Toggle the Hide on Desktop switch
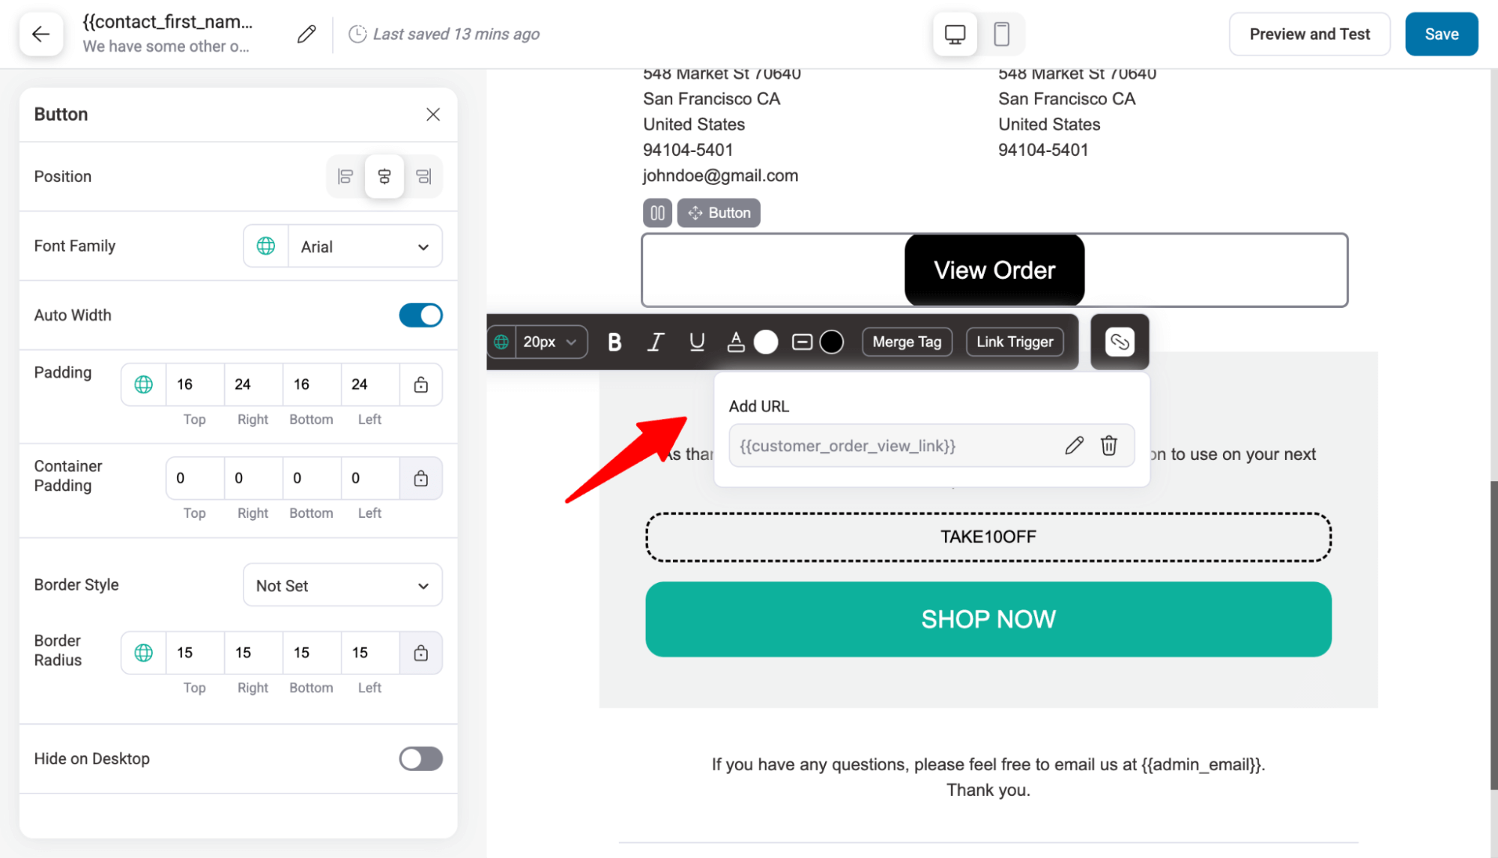 point(420,759)
